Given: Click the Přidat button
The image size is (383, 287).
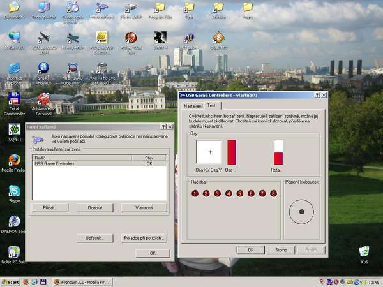Looking at the screenshot, I should [50, 208].
